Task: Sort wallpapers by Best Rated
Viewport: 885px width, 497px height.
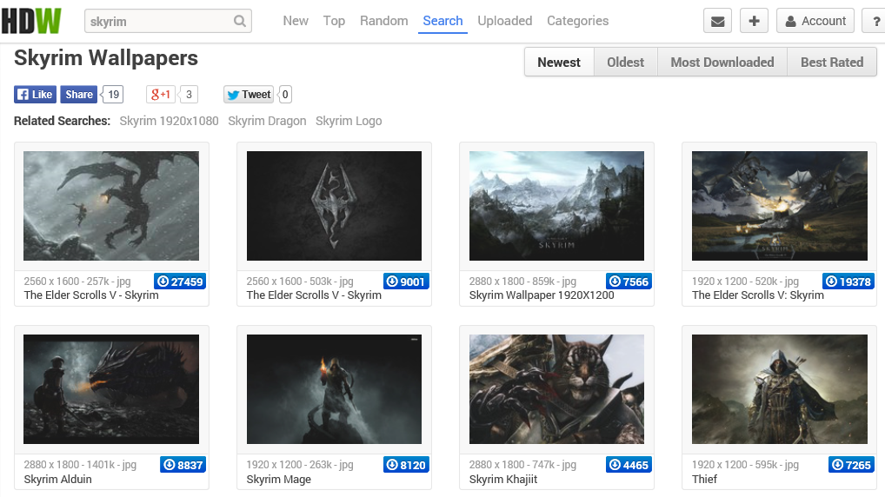Action: pyautogui.click(x=831, y=63)
